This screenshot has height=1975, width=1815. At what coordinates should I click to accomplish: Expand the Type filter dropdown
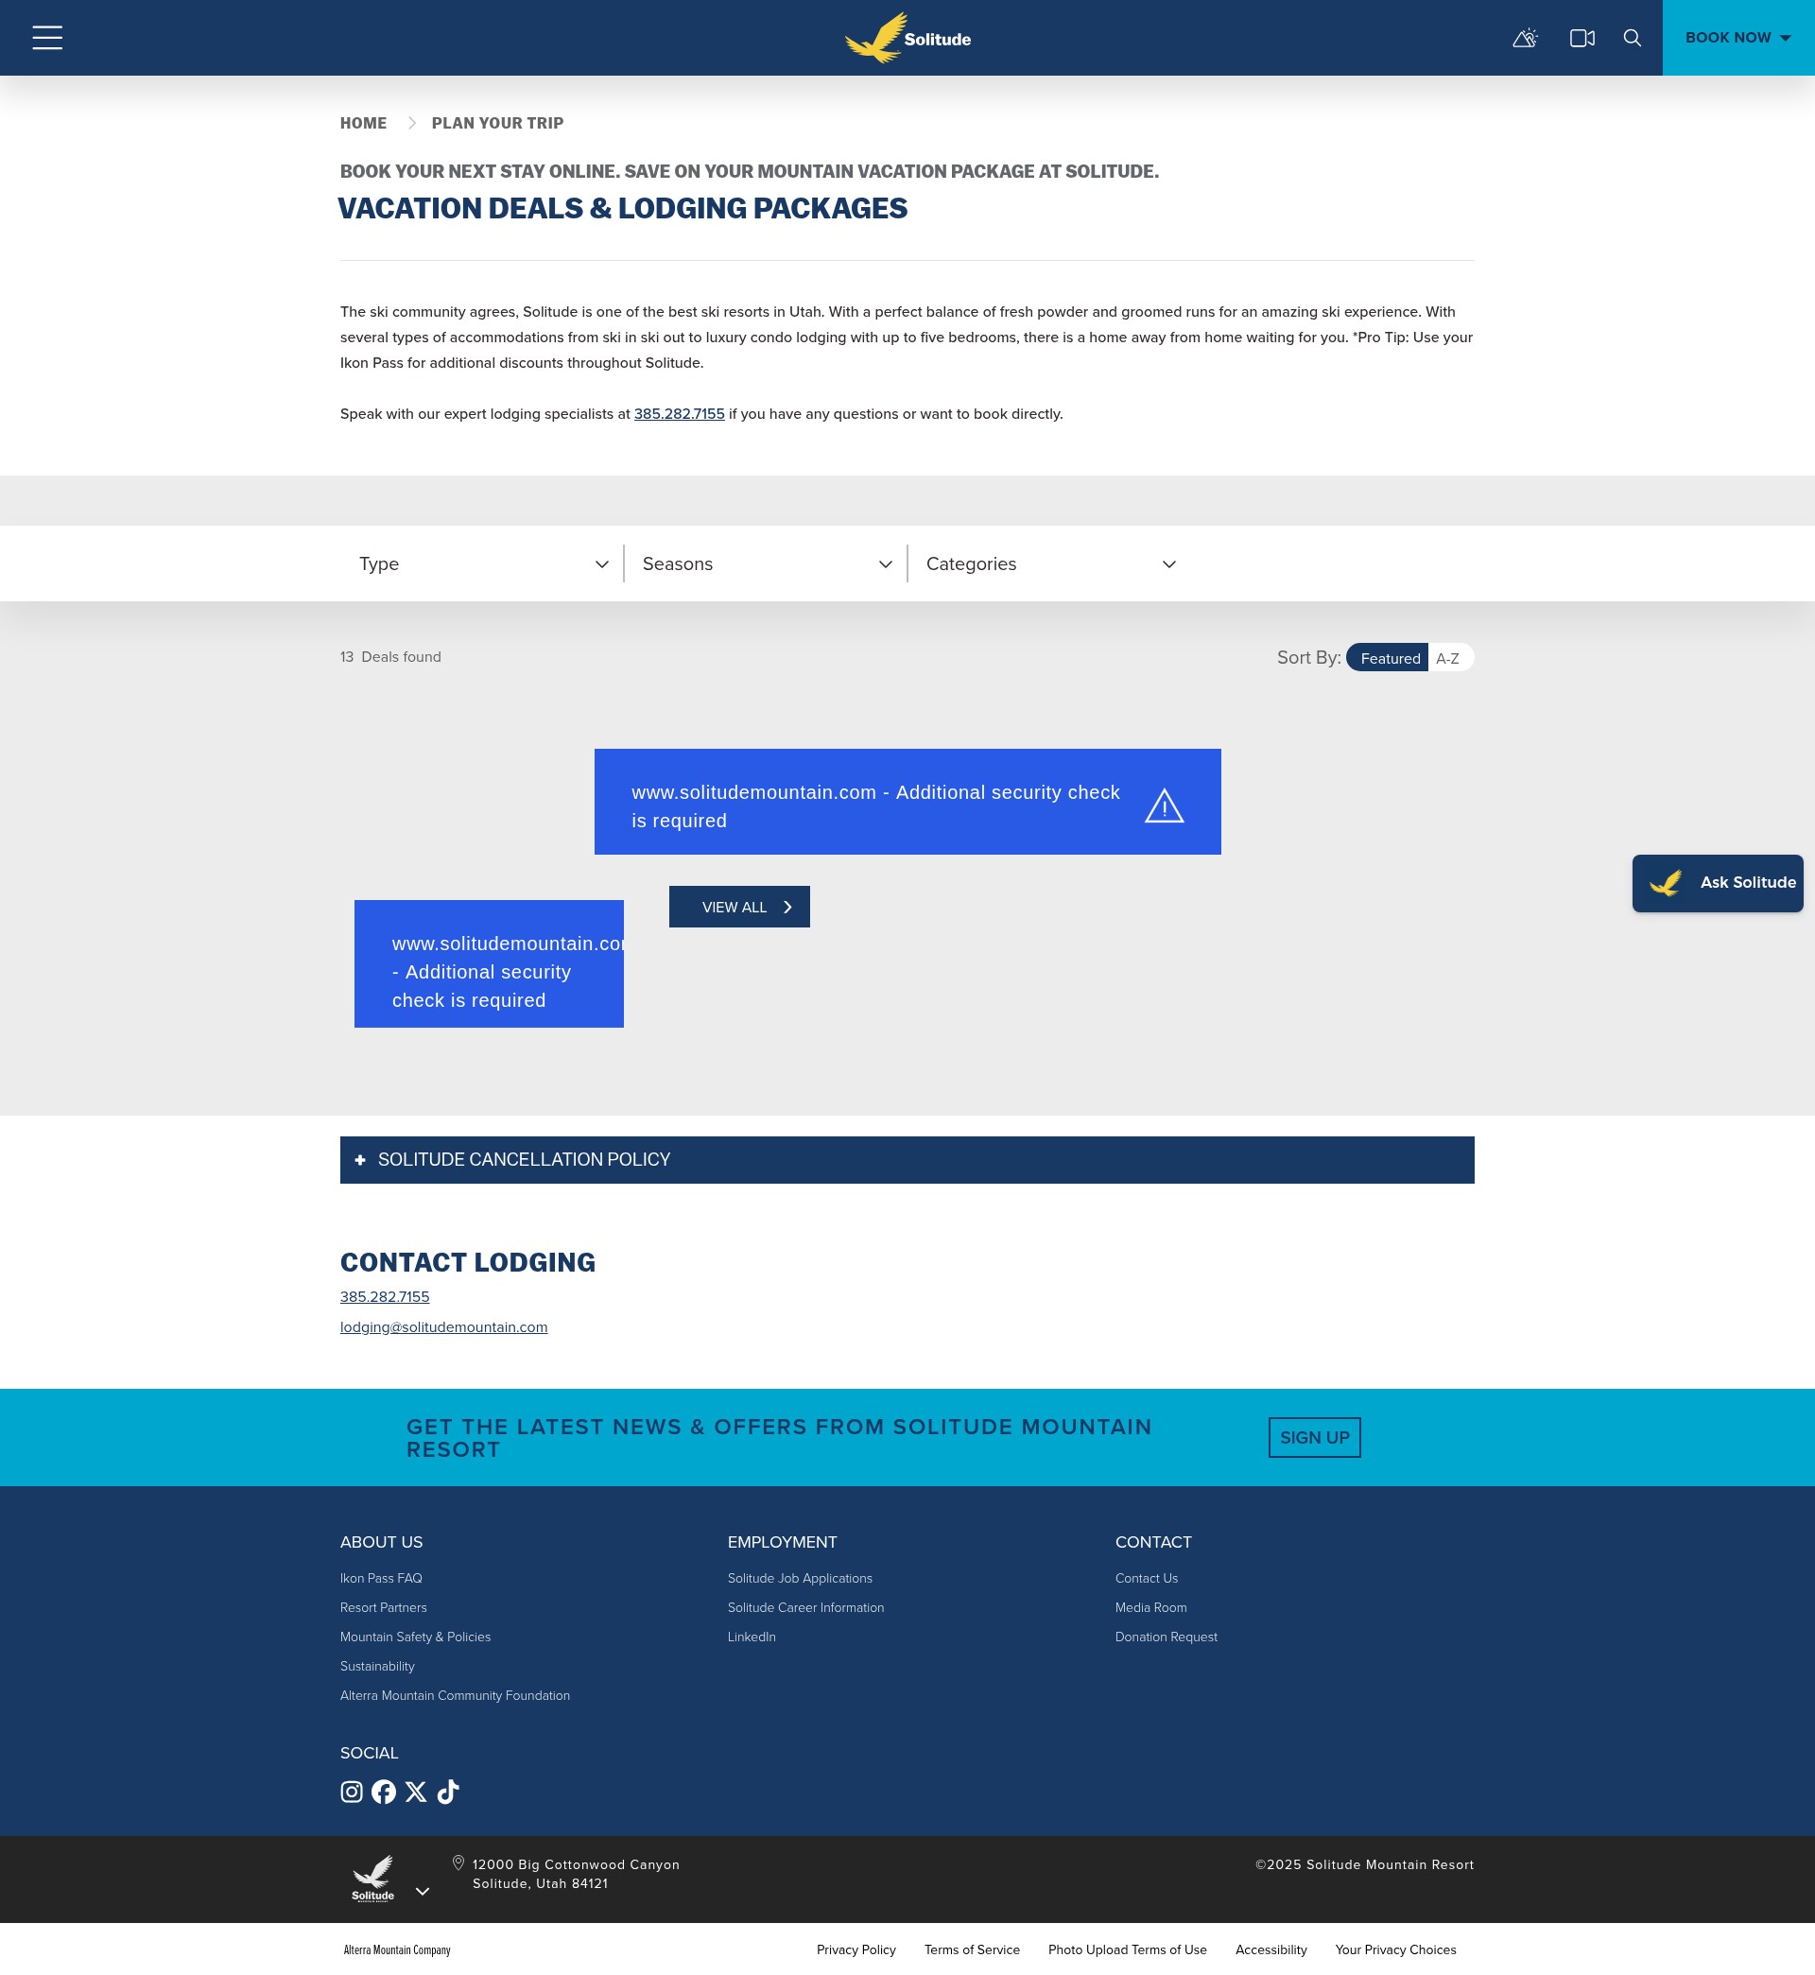[x=482, y=563]
